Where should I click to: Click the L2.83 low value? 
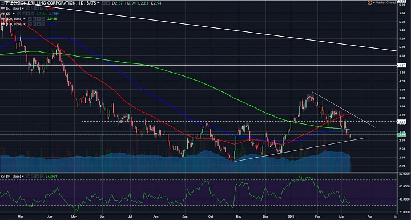pos(143,3)
